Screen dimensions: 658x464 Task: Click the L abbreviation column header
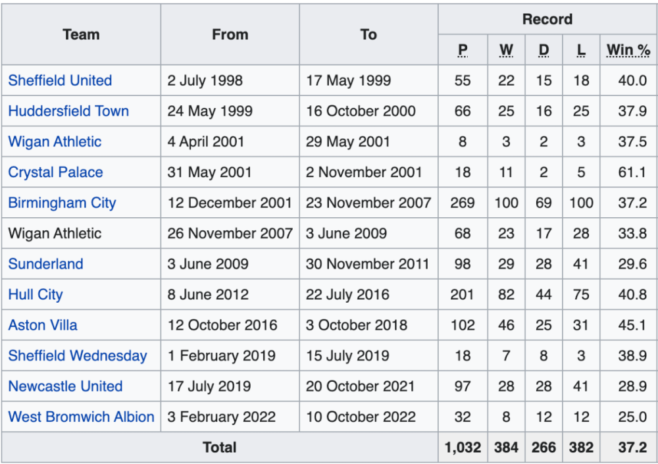(x=581, y=50)
